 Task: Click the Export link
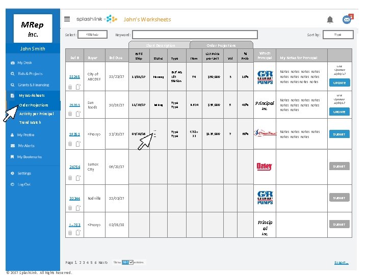coord(341,263)
